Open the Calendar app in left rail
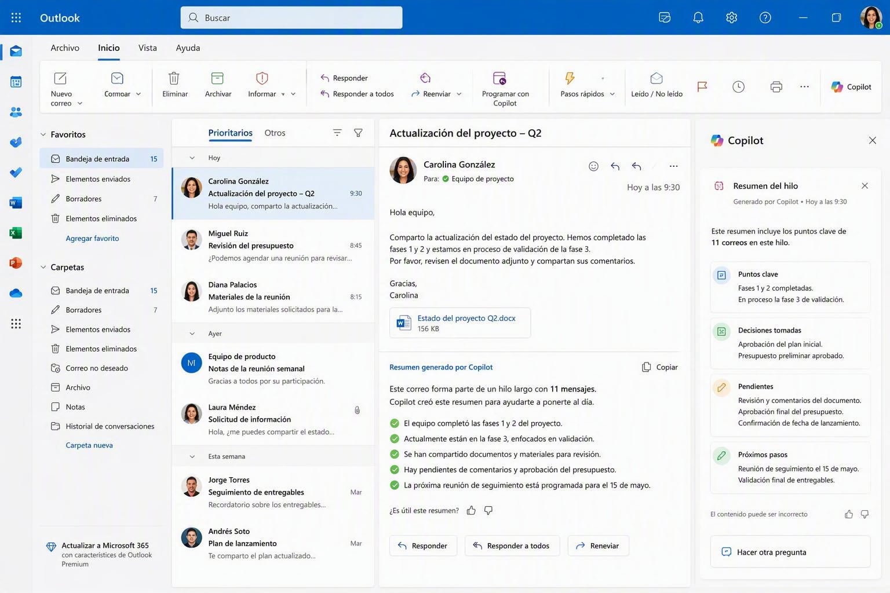The width and height of the screenshot is (890, 593). coord(16,82)
